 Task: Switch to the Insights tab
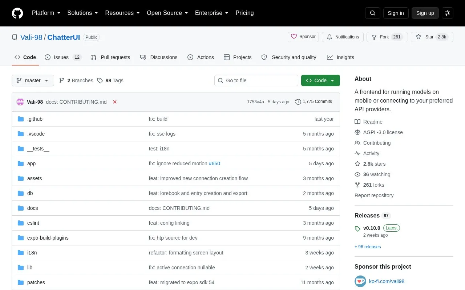340,57
